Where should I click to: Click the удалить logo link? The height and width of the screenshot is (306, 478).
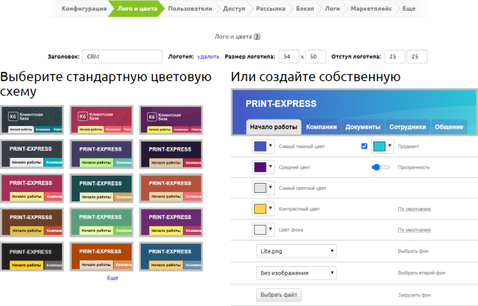pos(208,56)
